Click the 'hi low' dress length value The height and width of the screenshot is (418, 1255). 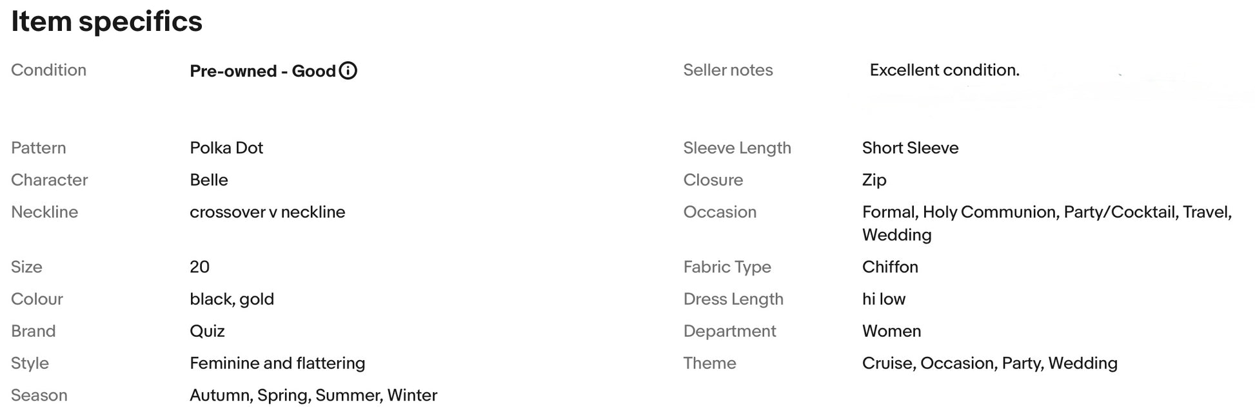coord(884,299)
